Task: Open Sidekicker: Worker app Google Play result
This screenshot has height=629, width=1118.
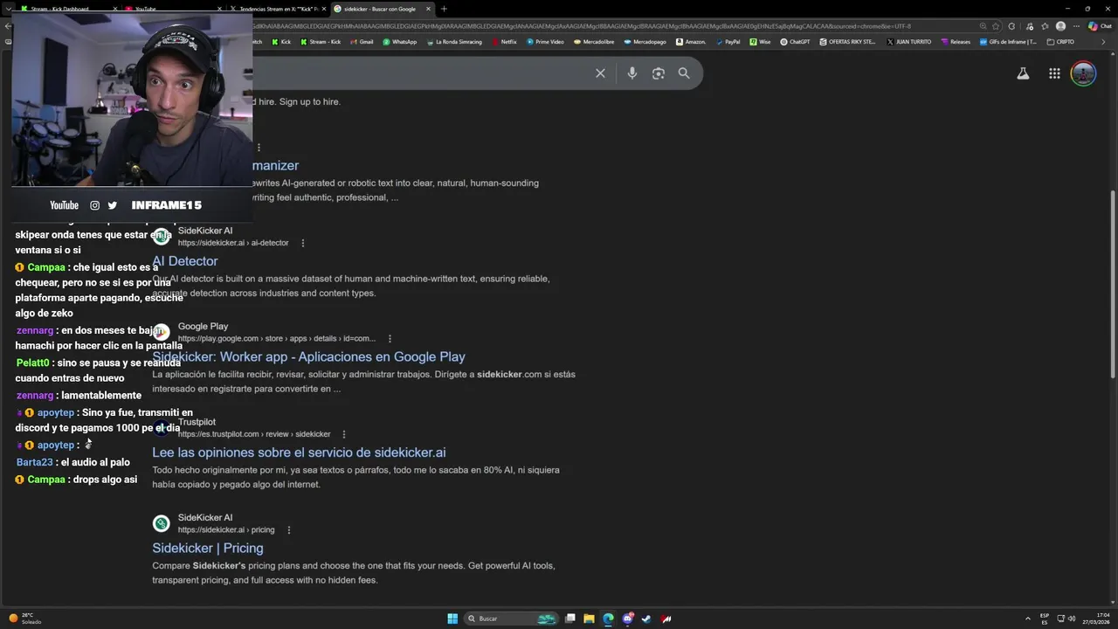Action: pos(308,356)
